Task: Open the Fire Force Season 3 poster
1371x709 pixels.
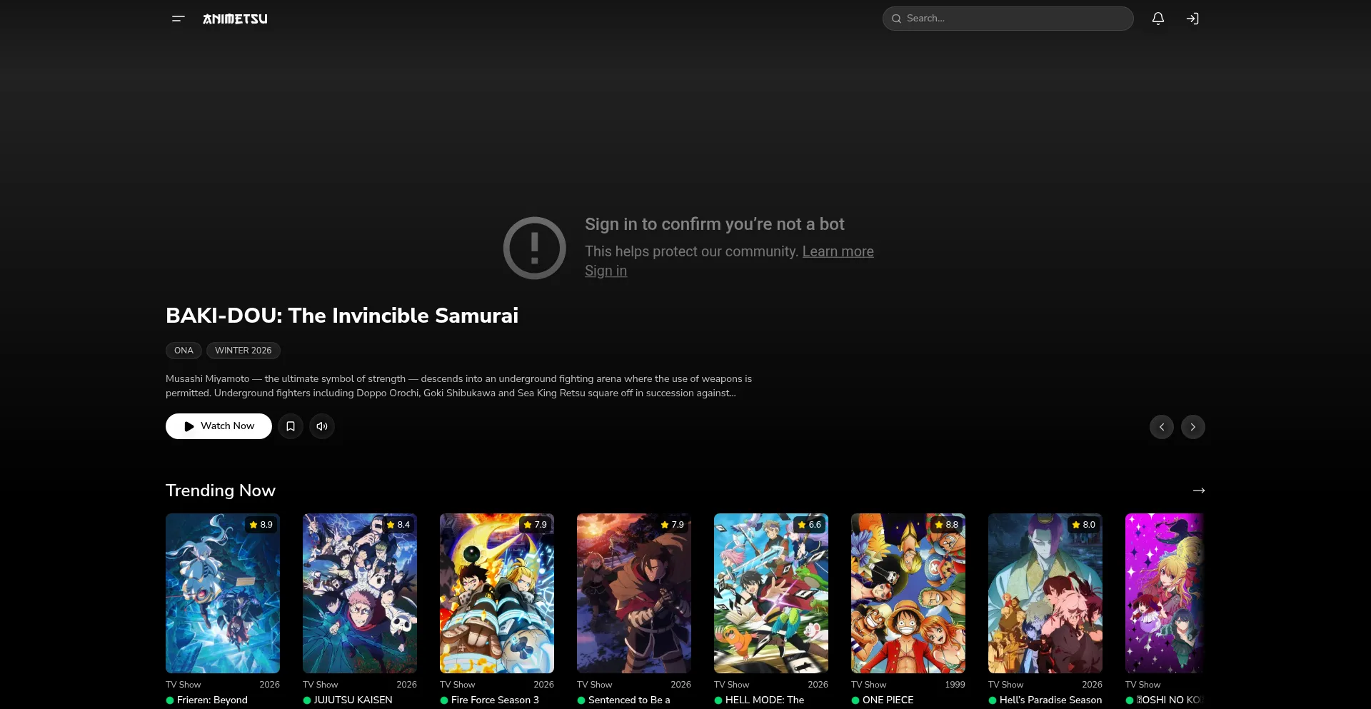Action: (497, 593)
